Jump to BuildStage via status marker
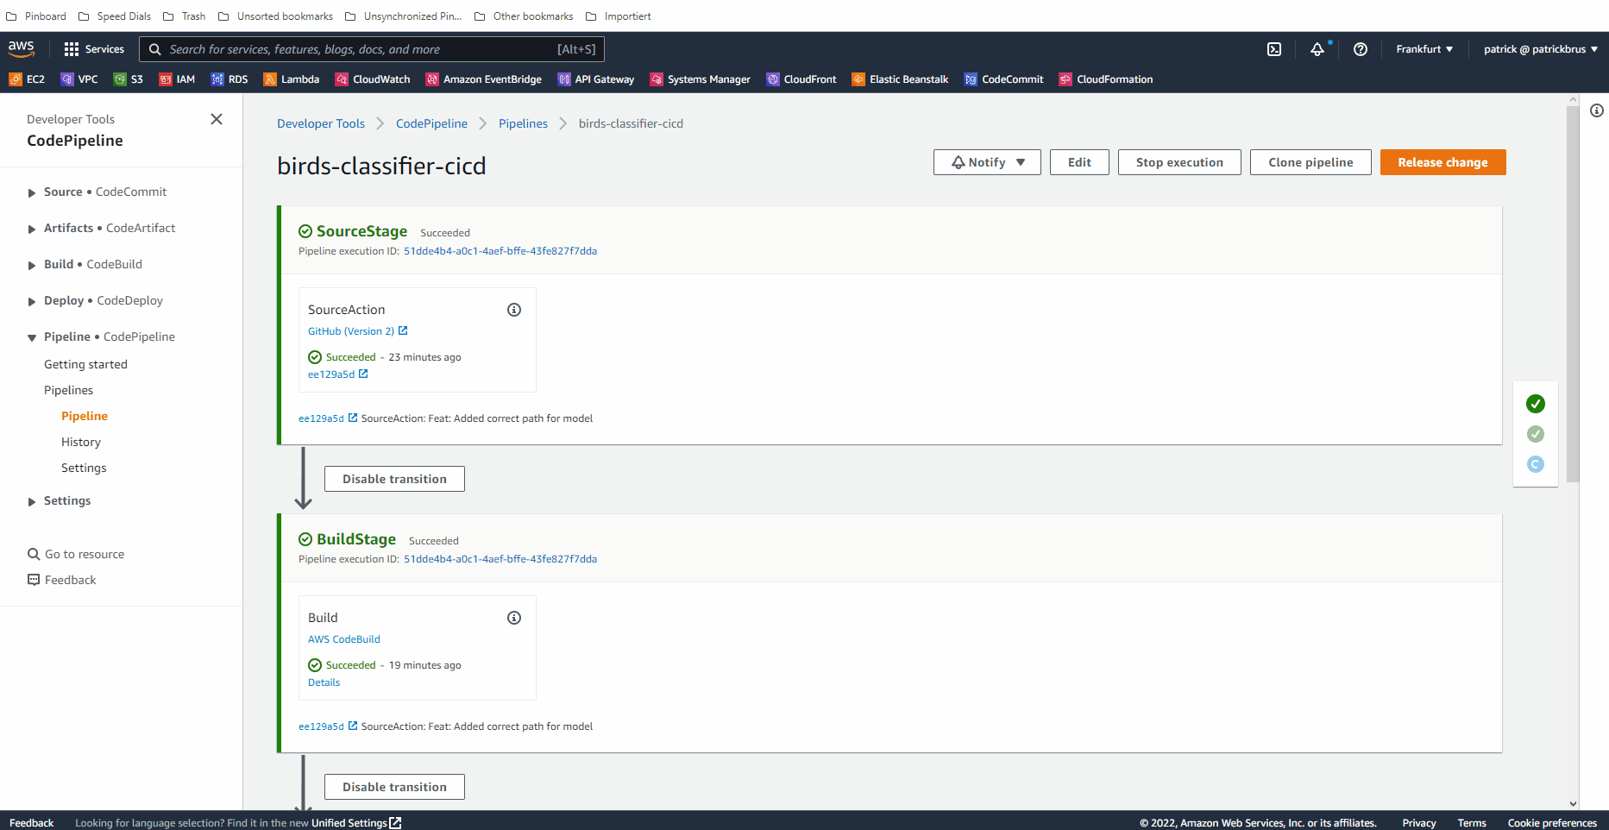1609x830 pixels. pyautogui.click(x=1536, y=434)
